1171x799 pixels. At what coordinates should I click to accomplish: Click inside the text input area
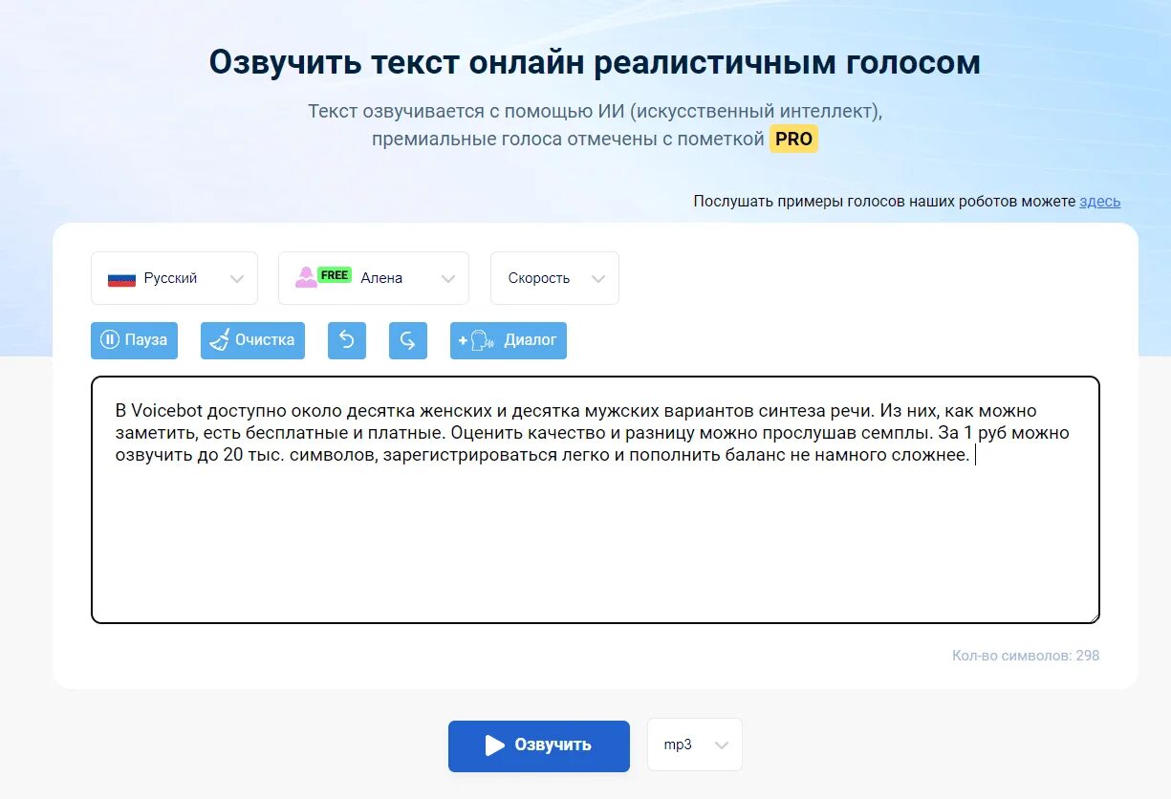596,500
